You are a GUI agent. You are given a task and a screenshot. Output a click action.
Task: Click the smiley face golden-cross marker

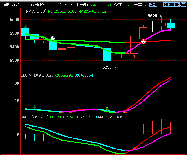(x=143, y=41)
